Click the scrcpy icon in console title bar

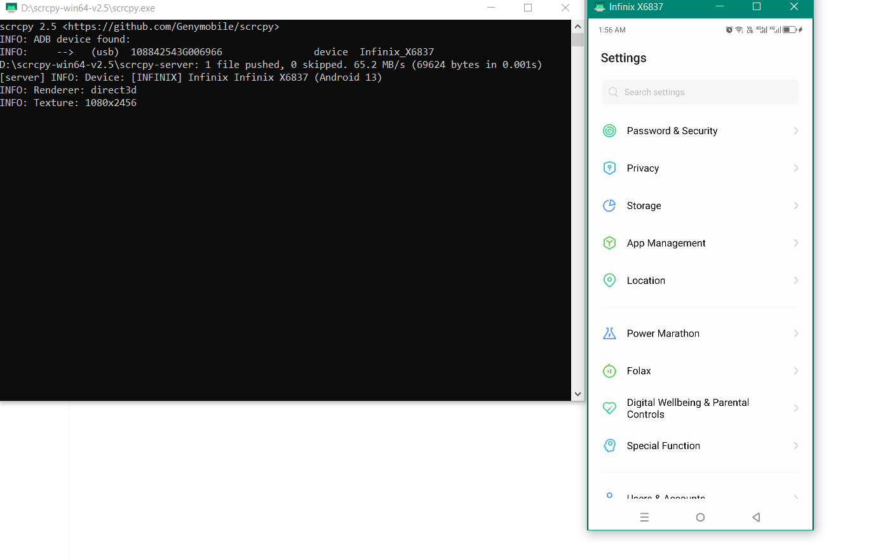11,8
